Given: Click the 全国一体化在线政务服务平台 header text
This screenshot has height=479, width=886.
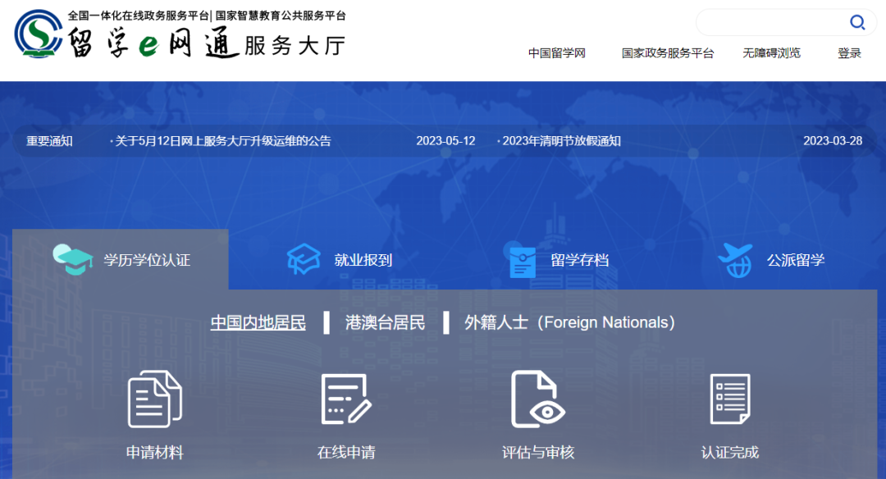Looking at the screenshot, I should [x=139, y=16].
